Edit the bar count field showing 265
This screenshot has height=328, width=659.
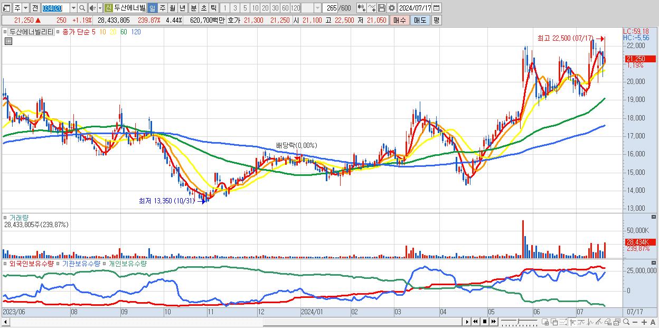tap(330, 8)
